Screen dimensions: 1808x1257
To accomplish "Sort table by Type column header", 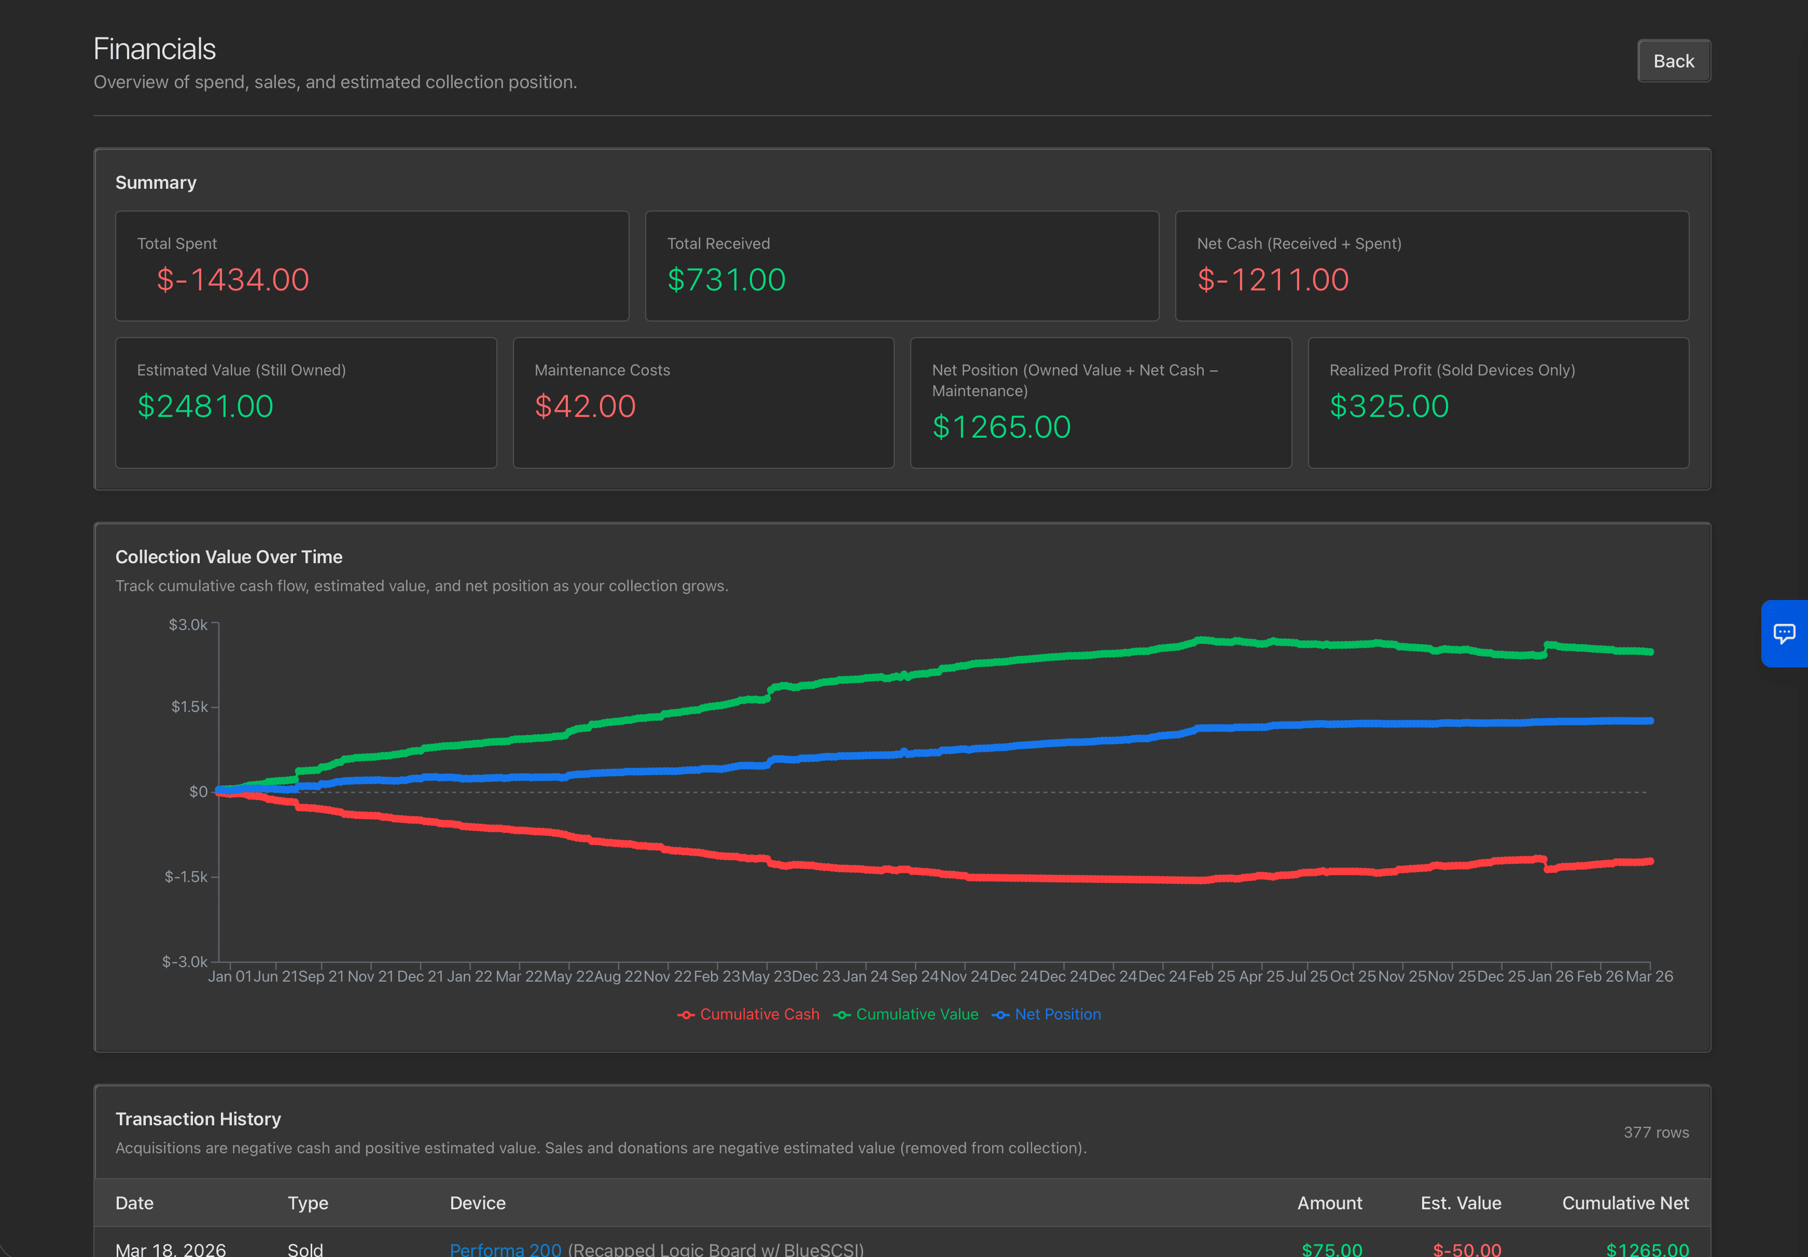I will 307,1203.
